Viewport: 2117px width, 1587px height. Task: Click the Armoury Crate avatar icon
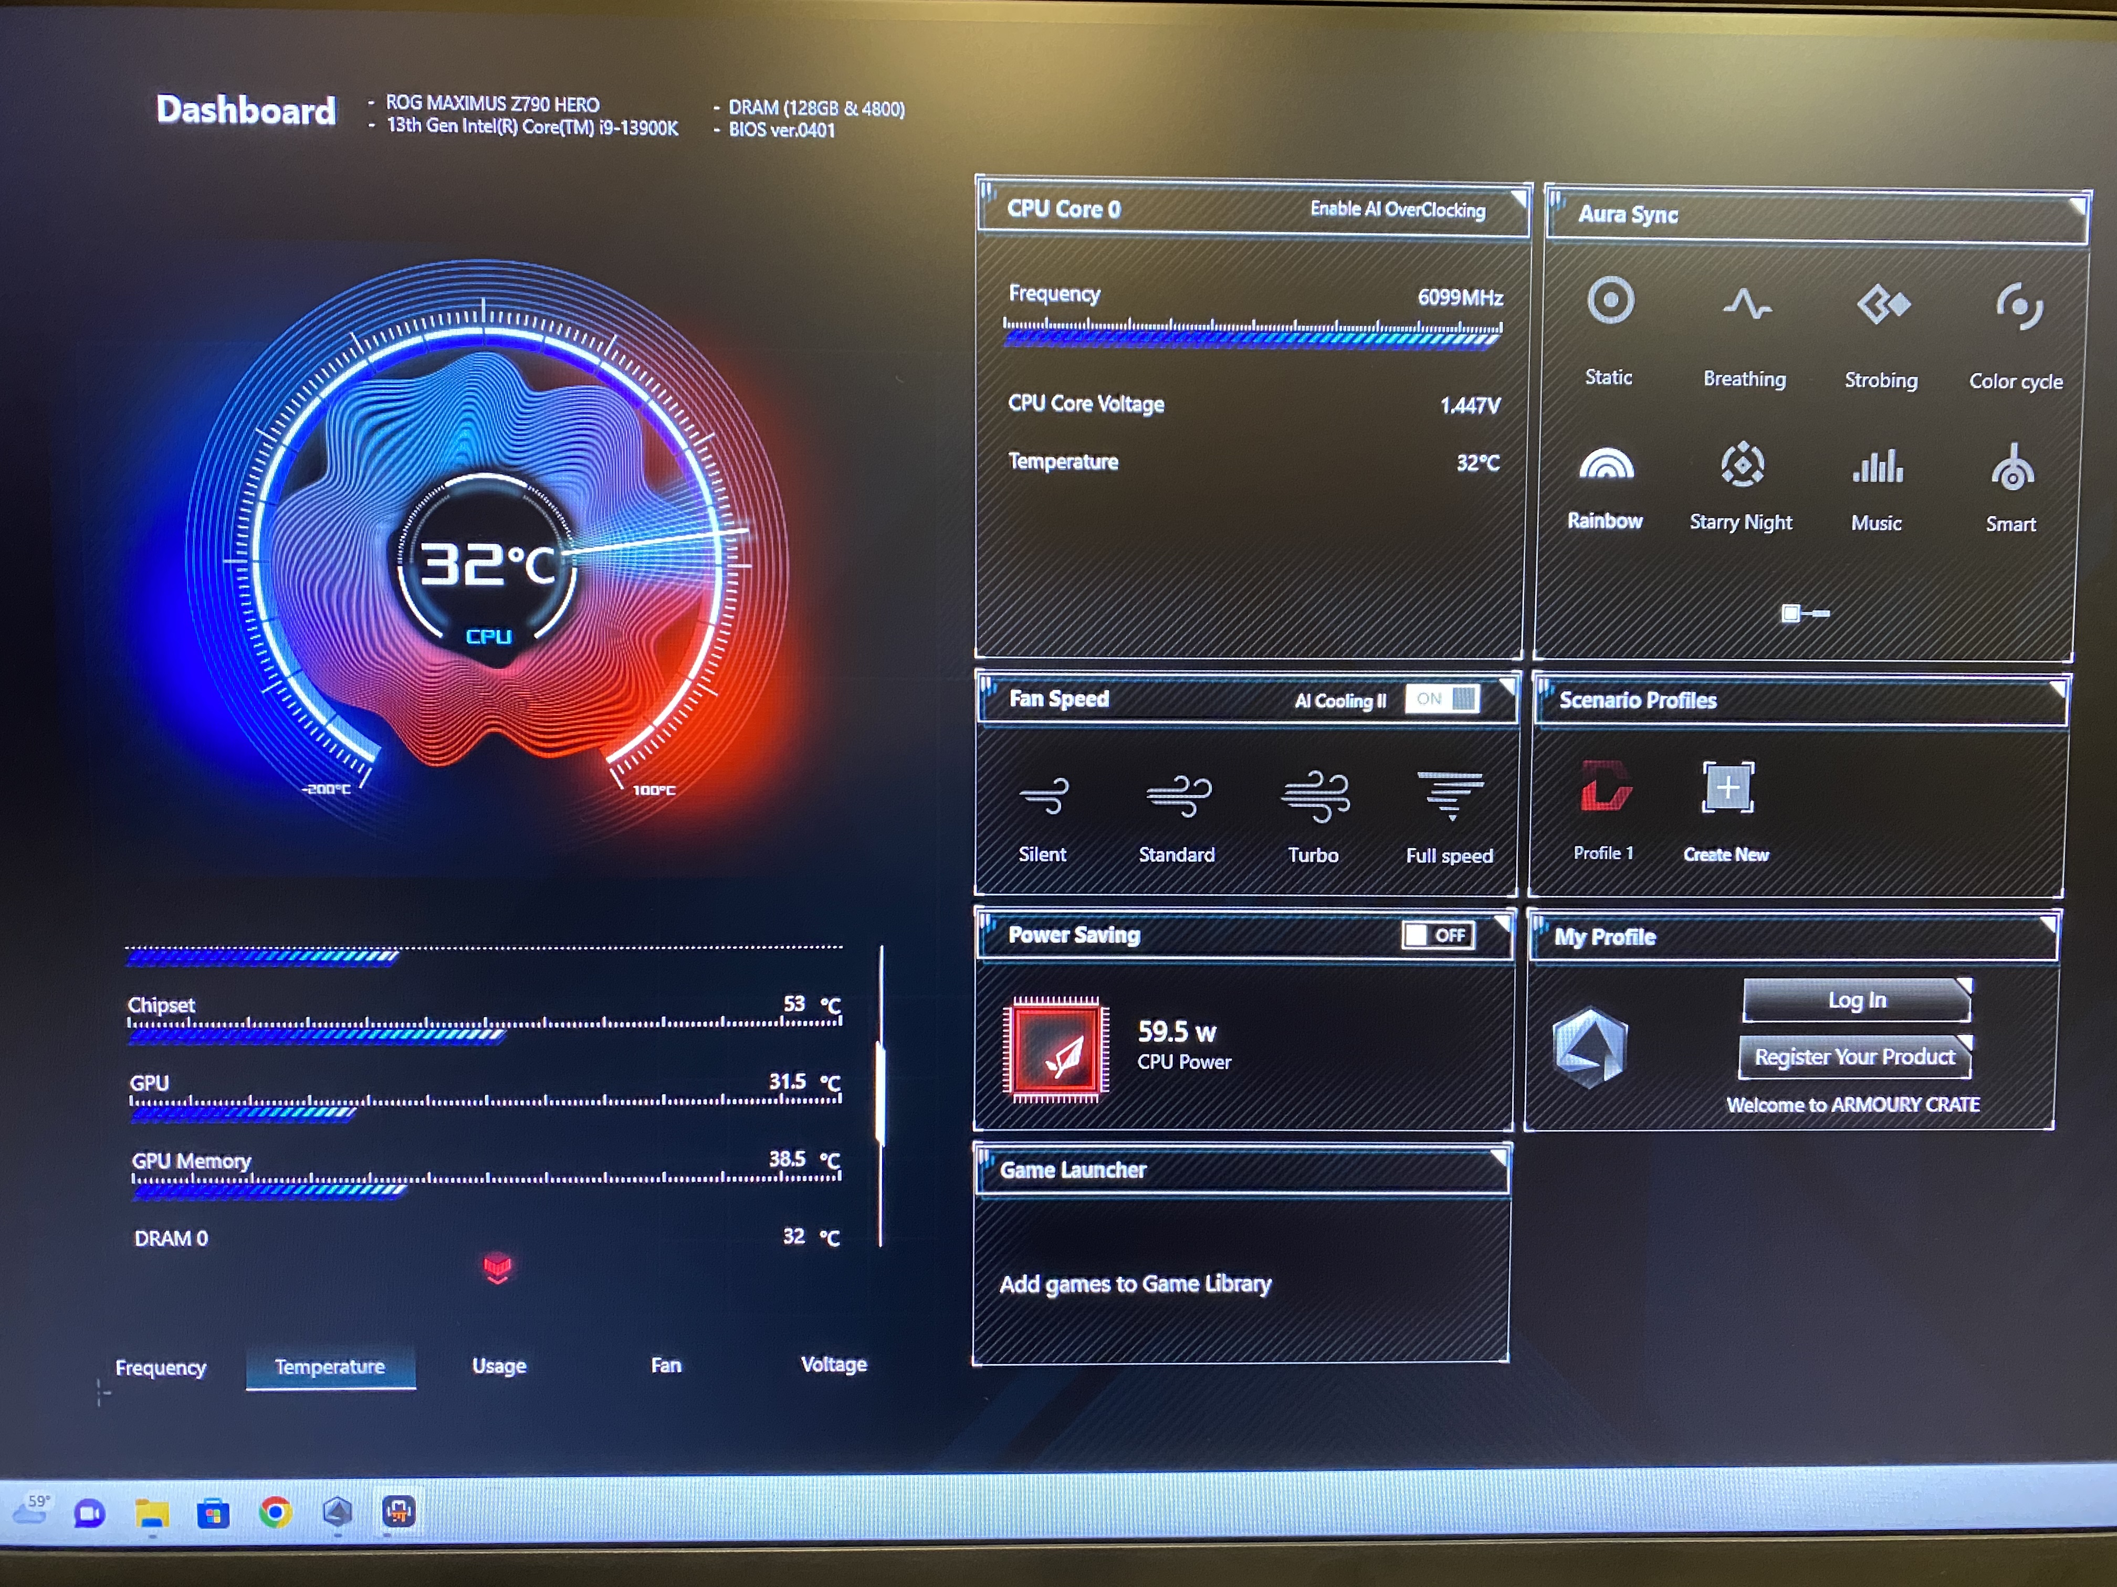pos(1589,1048)
